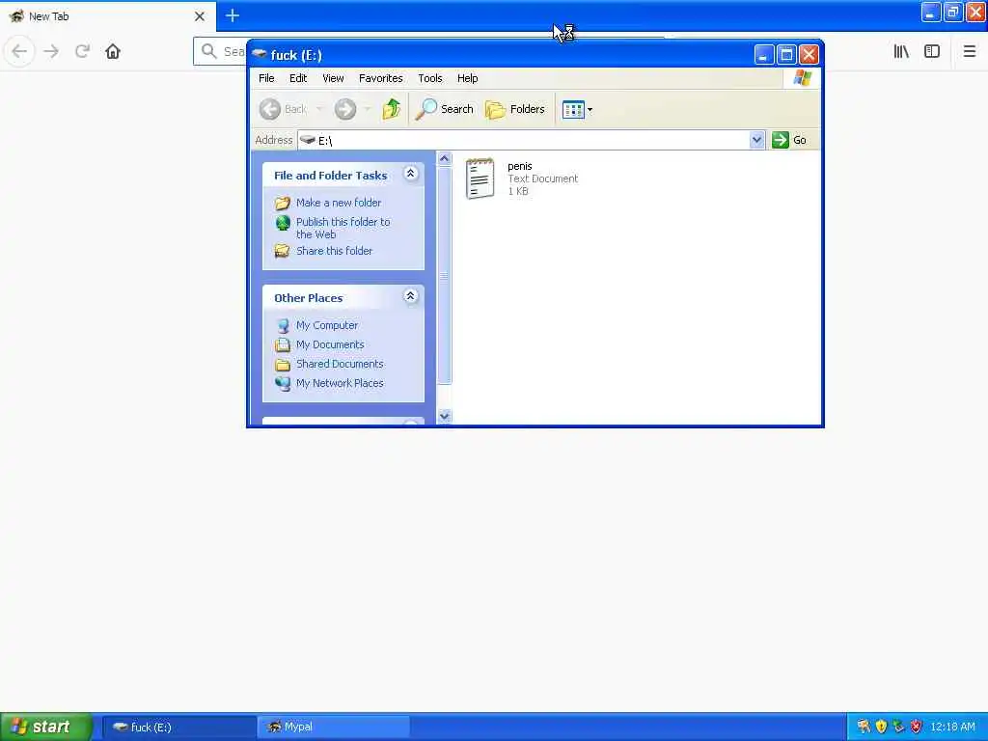
Task: Click the My Documents icon in sidebar
Action: (283, 344)
